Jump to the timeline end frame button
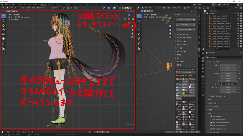 click(x=108, y=132)
